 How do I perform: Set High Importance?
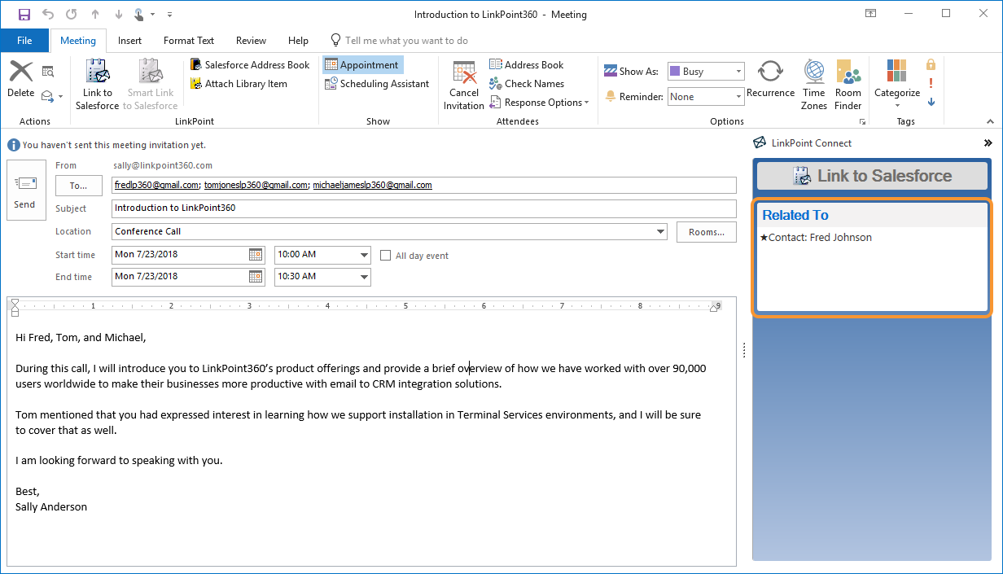(x=931, y=83)
